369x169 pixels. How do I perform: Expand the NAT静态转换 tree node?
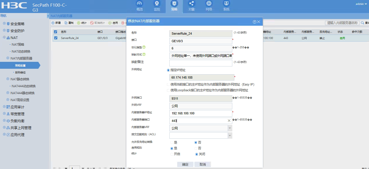click(x=8, y=79)
